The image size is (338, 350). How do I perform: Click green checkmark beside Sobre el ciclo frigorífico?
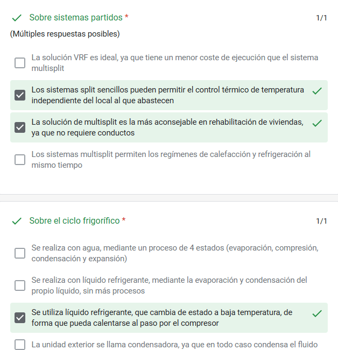click(x=17, y=221)
